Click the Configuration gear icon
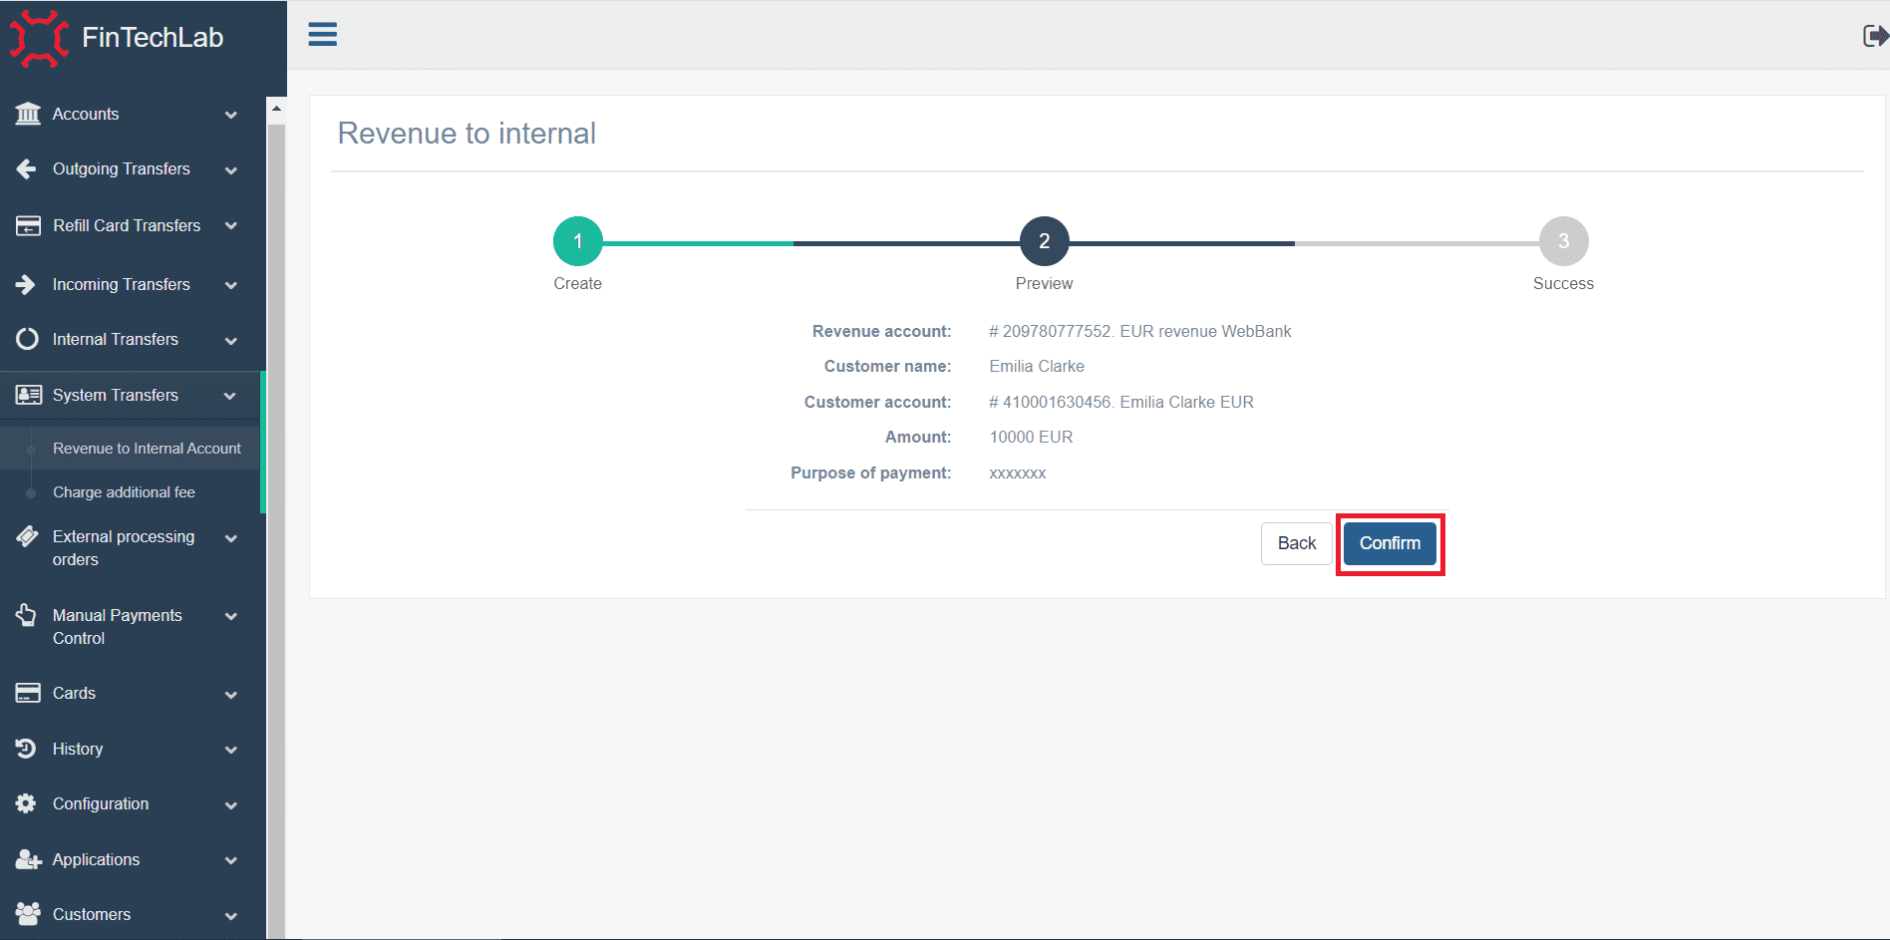1890x940 pixels. pyautogui.click(x=27, y=803)
